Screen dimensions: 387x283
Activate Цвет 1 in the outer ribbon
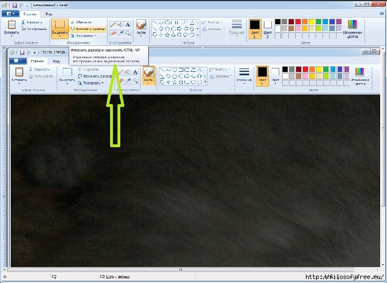254,28
